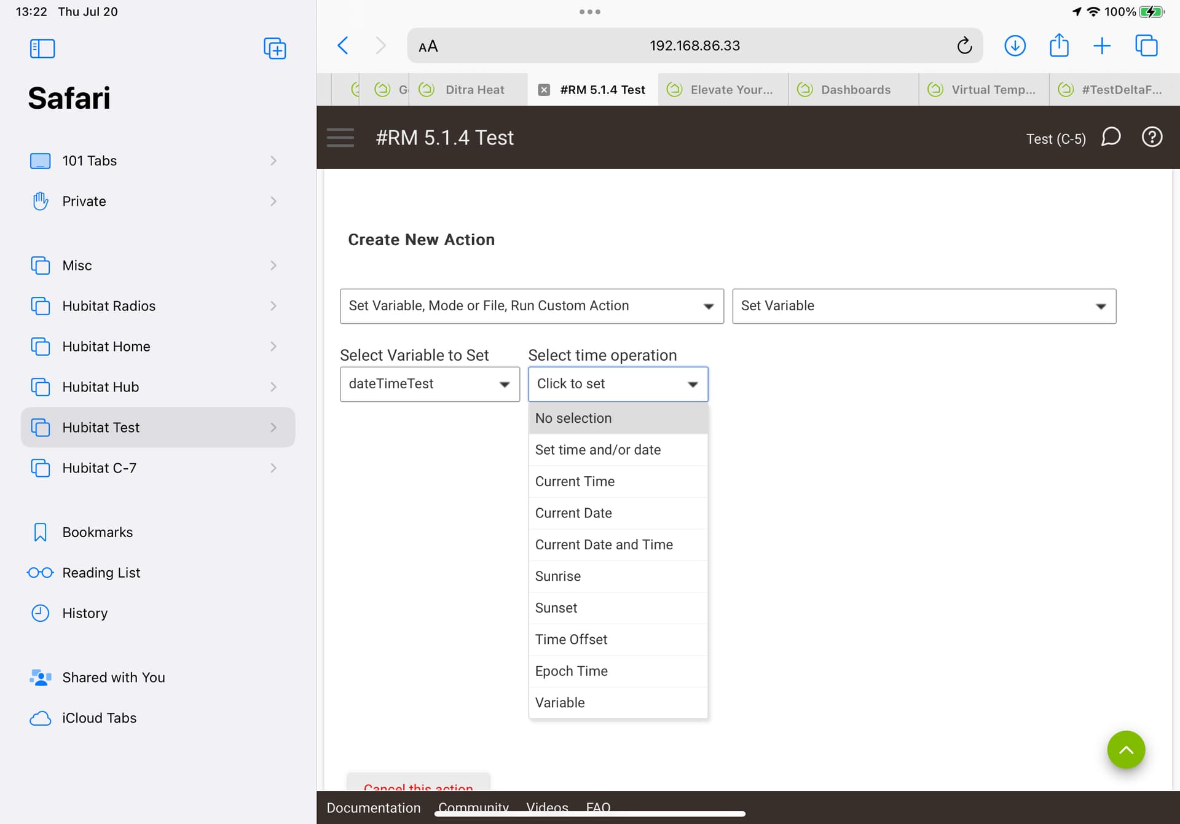
Task: Open a new browser tab
Action: [x=1102, y=45]
